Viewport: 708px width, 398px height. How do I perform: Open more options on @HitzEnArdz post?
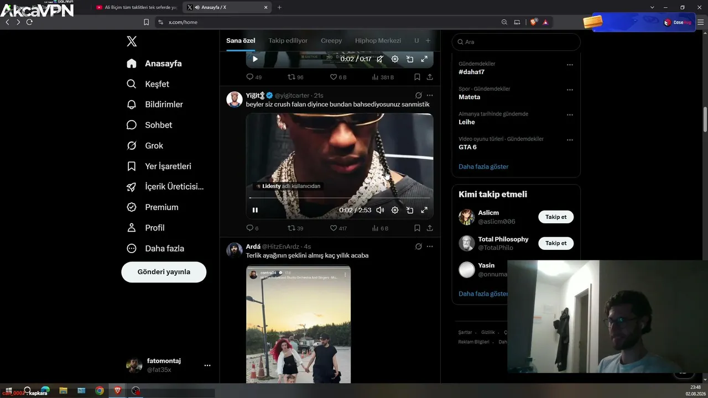430,247
